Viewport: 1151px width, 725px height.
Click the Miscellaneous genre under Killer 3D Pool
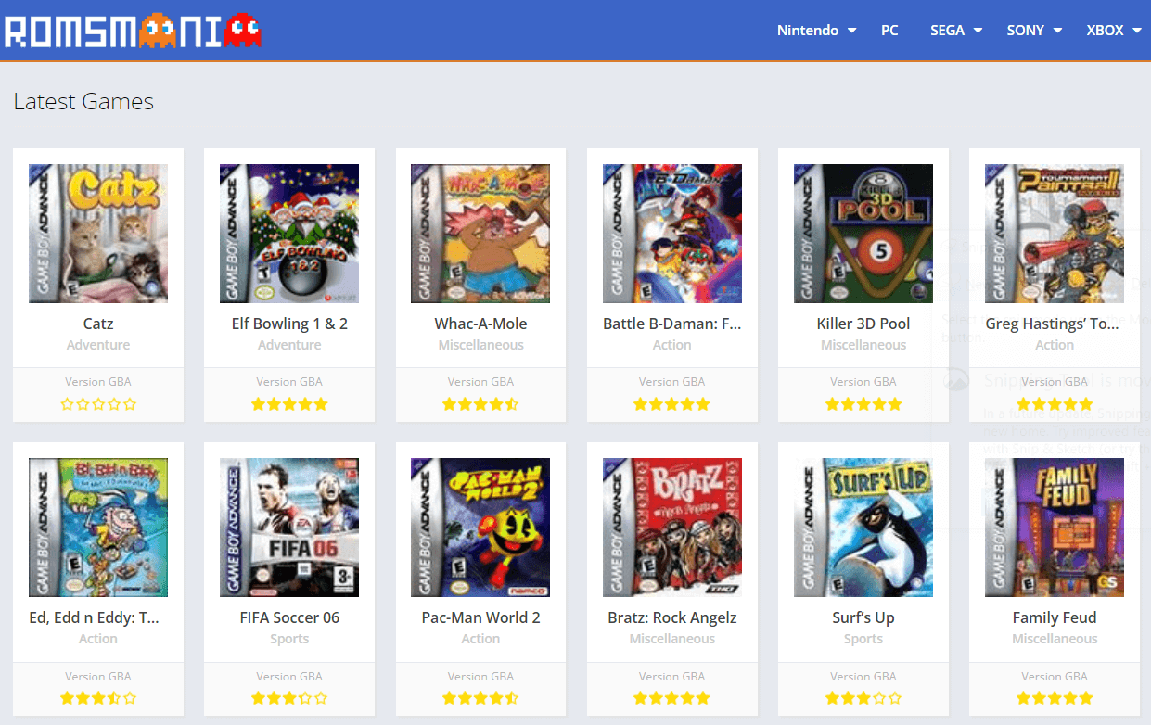[x=863, y=345]
